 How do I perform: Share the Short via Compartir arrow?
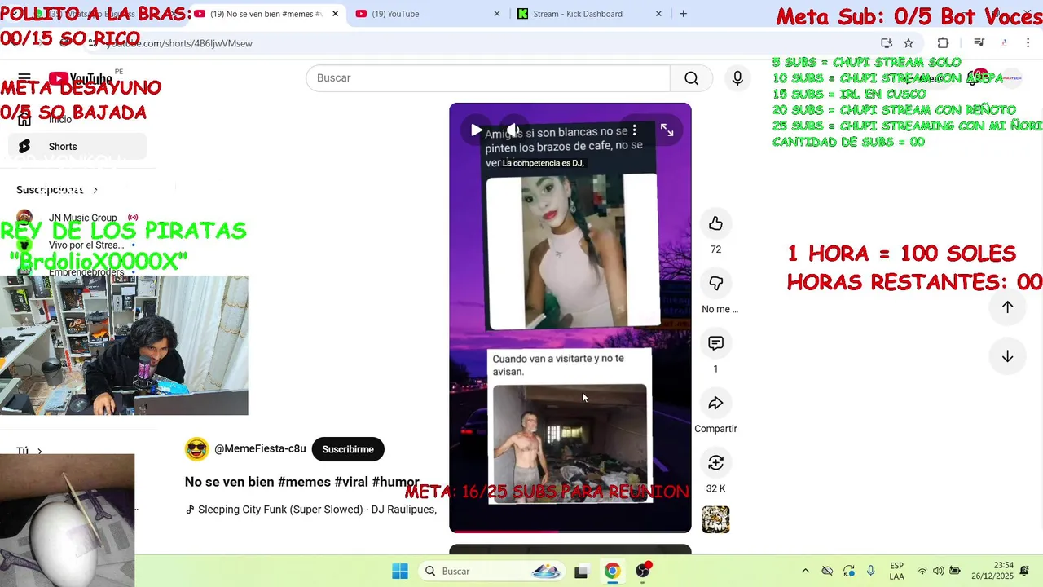715,403
